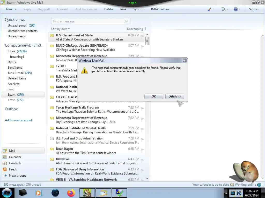265x198 pixels.
Task: Flag the NIAID ClinRegs Update message
Action: pos(142,46)
